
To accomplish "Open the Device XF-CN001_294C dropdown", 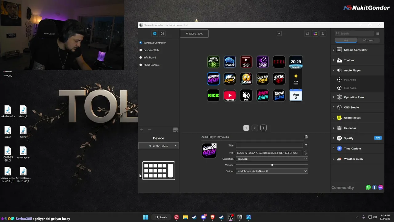I will (x=159, y=146).
